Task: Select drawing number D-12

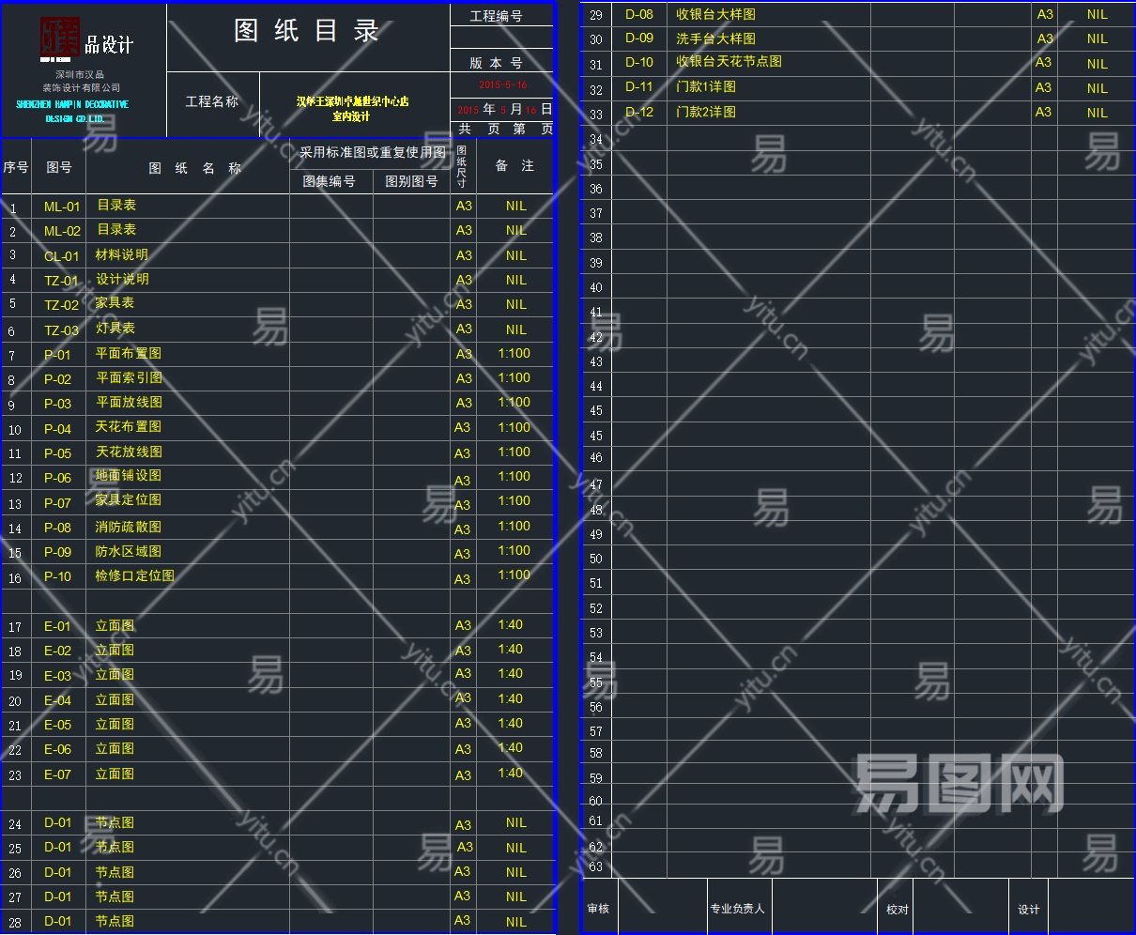Action: [639, 112]
